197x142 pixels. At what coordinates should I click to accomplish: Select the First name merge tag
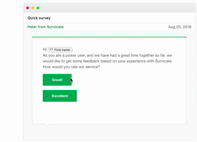60,50
